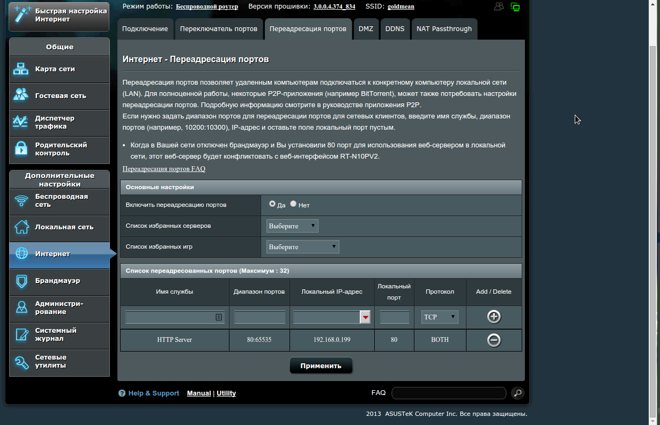Select Да radio to enable port forwarding

tap(272, 204)
